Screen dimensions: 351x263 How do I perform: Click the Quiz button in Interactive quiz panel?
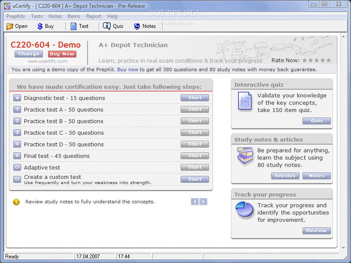pyautogui.click(x=317, y=121)
